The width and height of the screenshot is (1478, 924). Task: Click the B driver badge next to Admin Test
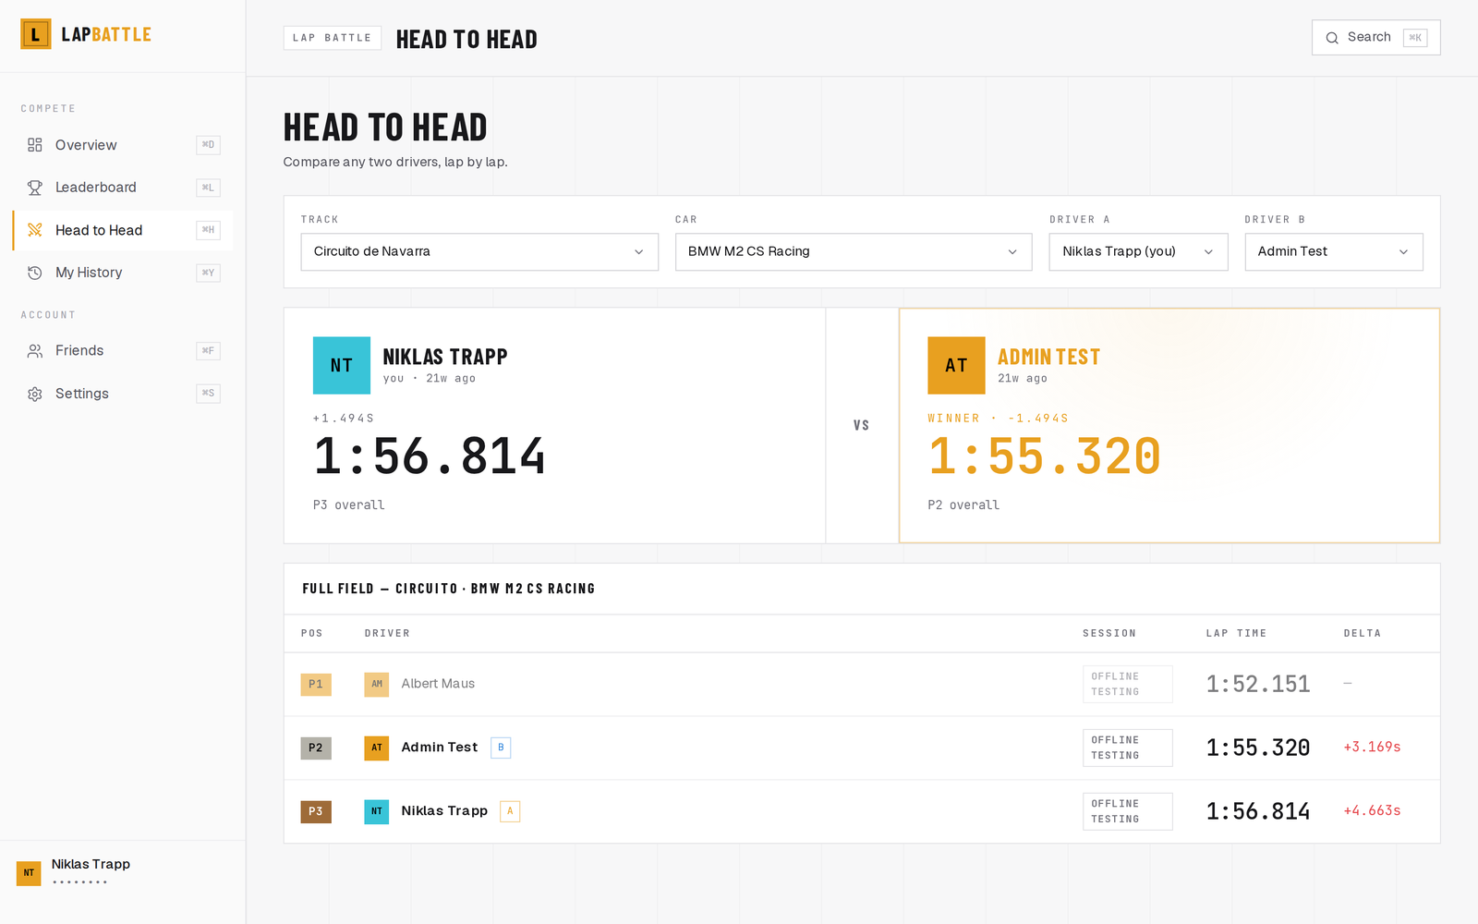pos(501,748)
